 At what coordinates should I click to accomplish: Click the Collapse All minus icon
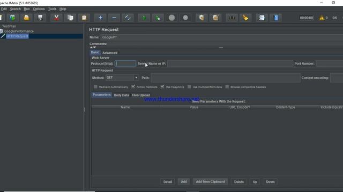point(114,18)
